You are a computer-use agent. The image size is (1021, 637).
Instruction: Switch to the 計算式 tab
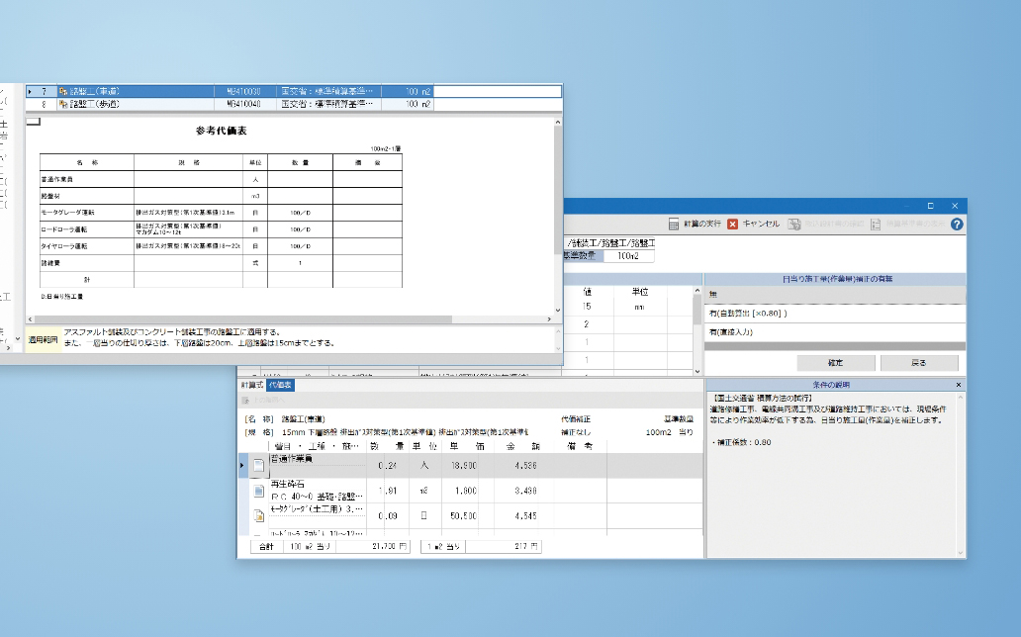click(x=252, y=385)
